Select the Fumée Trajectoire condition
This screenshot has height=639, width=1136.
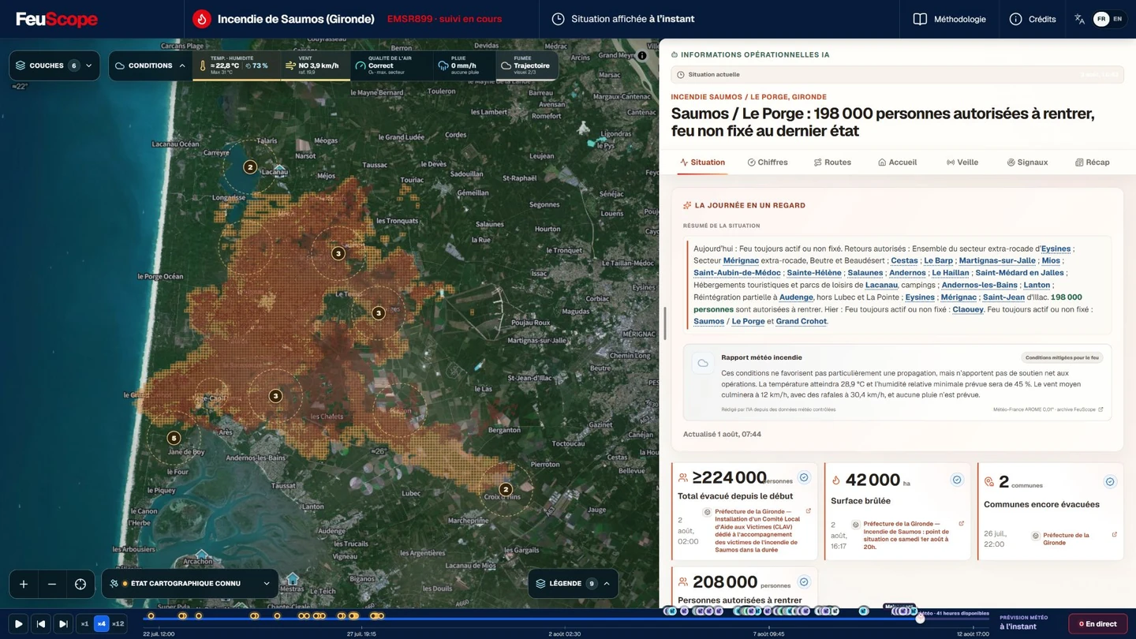[526, 65]
